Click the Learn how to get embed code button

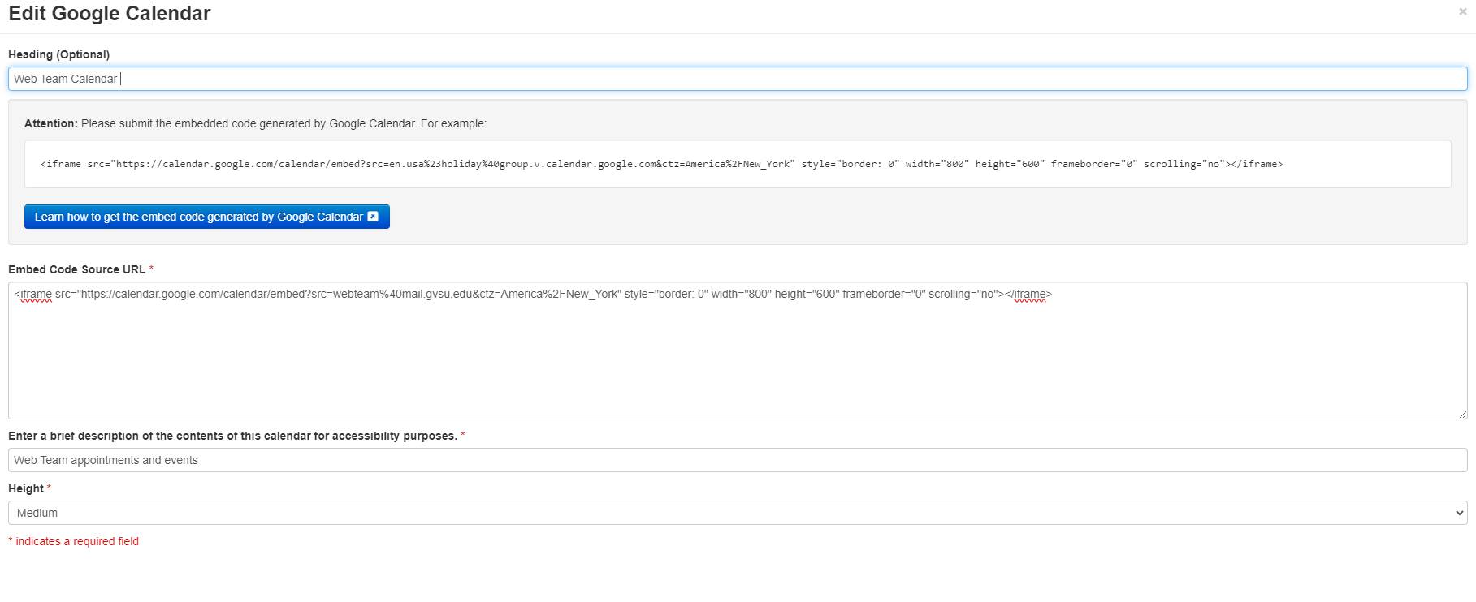199,217
